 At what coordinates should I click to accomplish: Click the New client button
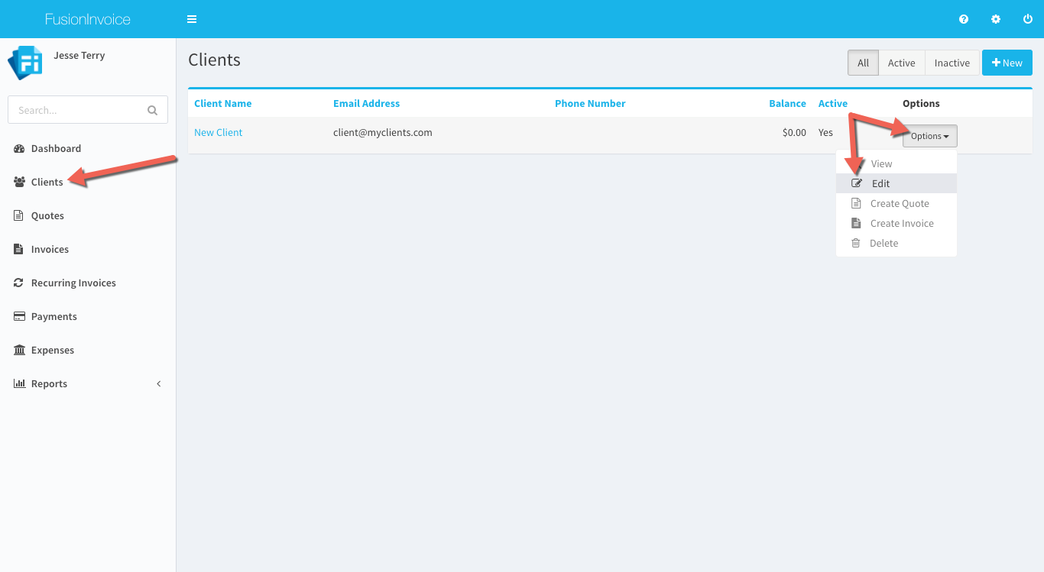click(1007, 63)
